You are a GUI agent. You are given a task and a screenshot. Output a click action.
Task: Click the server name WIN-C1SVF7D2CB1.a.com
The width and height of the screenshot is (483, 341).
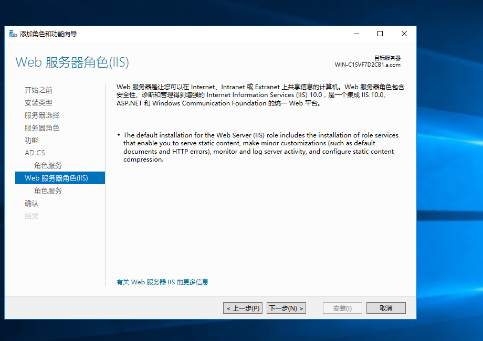367,65
